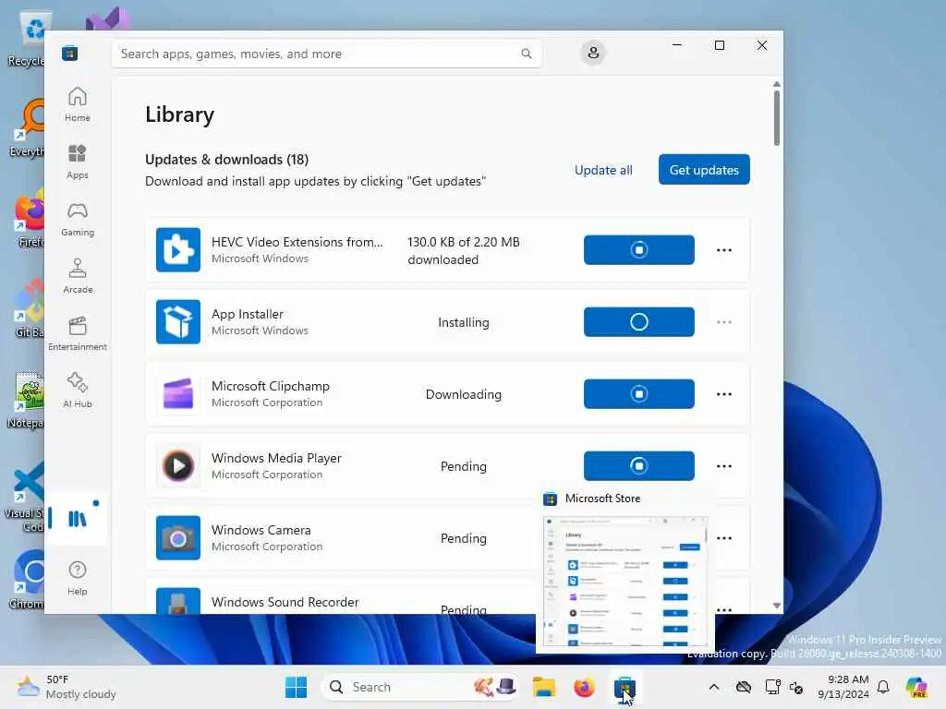This screenshot has width=946, height=709.
Task: Open Help from the sidebar
Action: pos(78,578)
